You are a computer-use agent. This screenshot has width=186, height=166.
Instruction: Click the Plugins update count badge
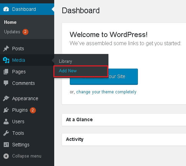33,110
